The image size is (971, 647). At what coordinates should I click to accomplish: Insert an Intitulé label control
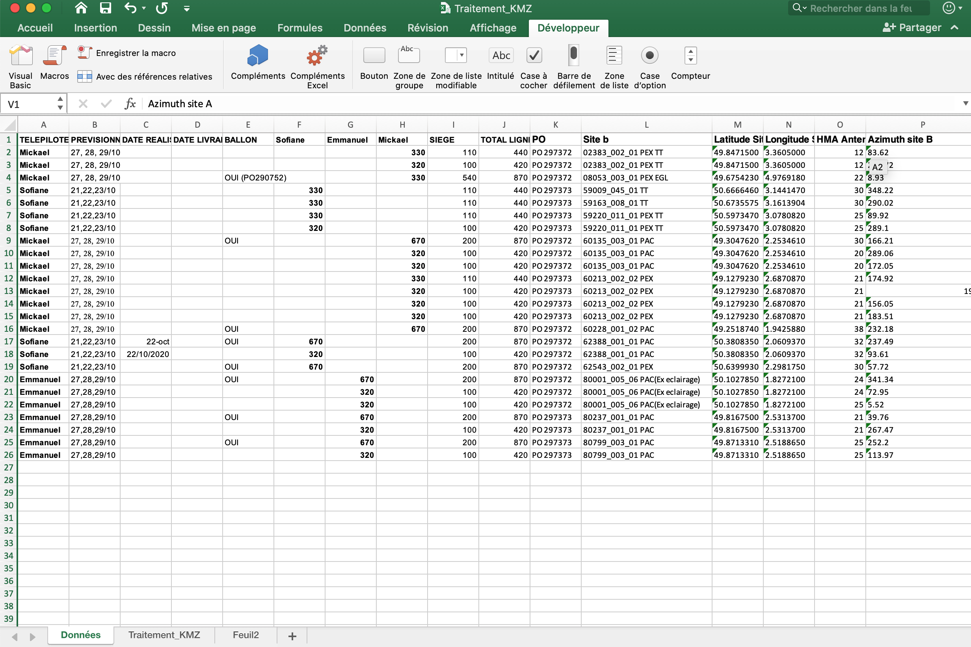pos(500,62)
